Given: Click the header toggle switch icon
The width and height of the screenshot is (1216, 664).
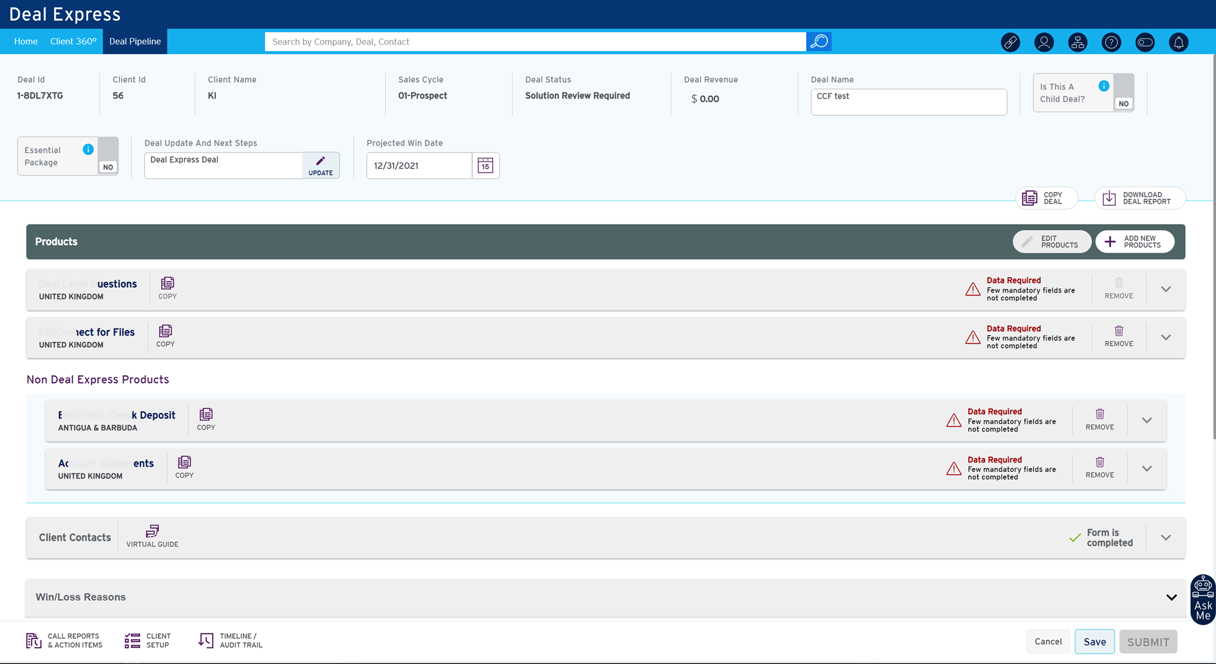Looking at the screenshot, I should click(x=1145, y=43).
